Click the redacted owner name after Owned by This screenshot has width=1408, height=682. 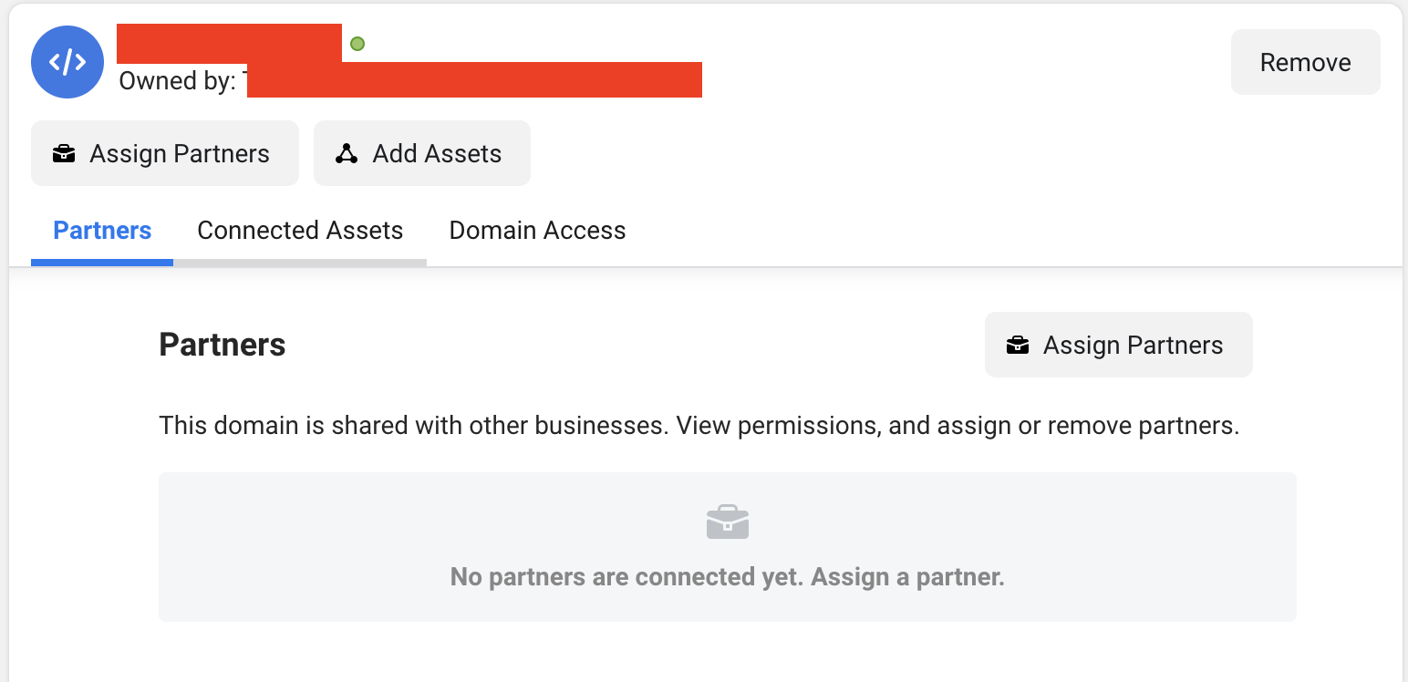[474, 79]
